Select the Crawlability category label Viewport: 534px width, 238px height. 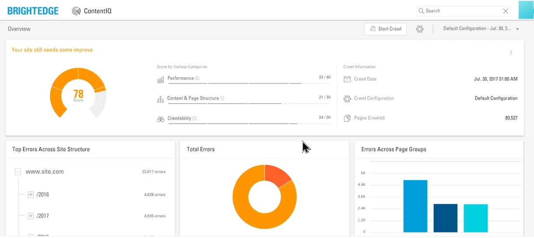[179, 118]
